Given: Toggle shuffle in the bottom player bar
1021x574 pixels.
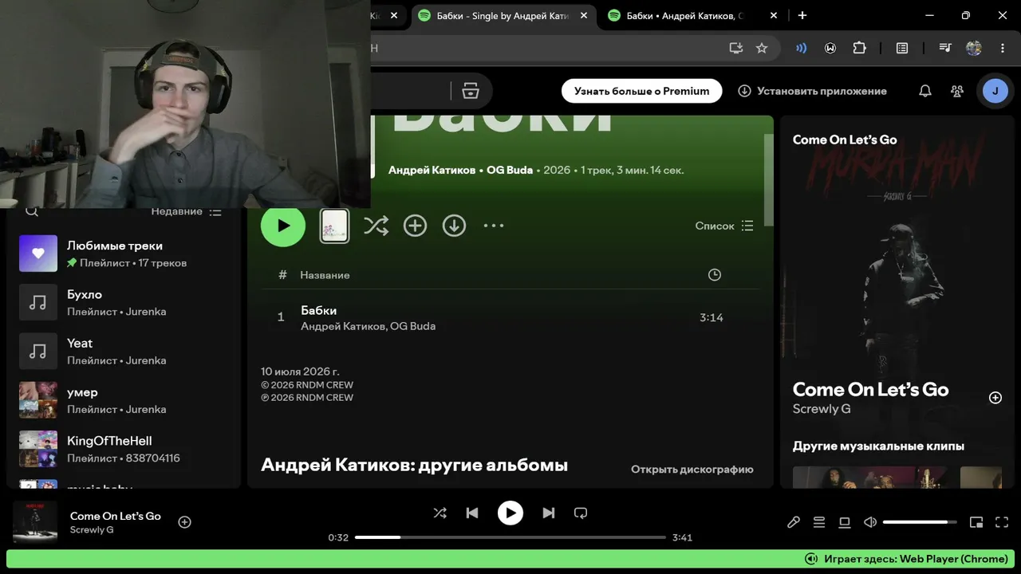Looking at the screenshot, I should [x=440, y=513].
